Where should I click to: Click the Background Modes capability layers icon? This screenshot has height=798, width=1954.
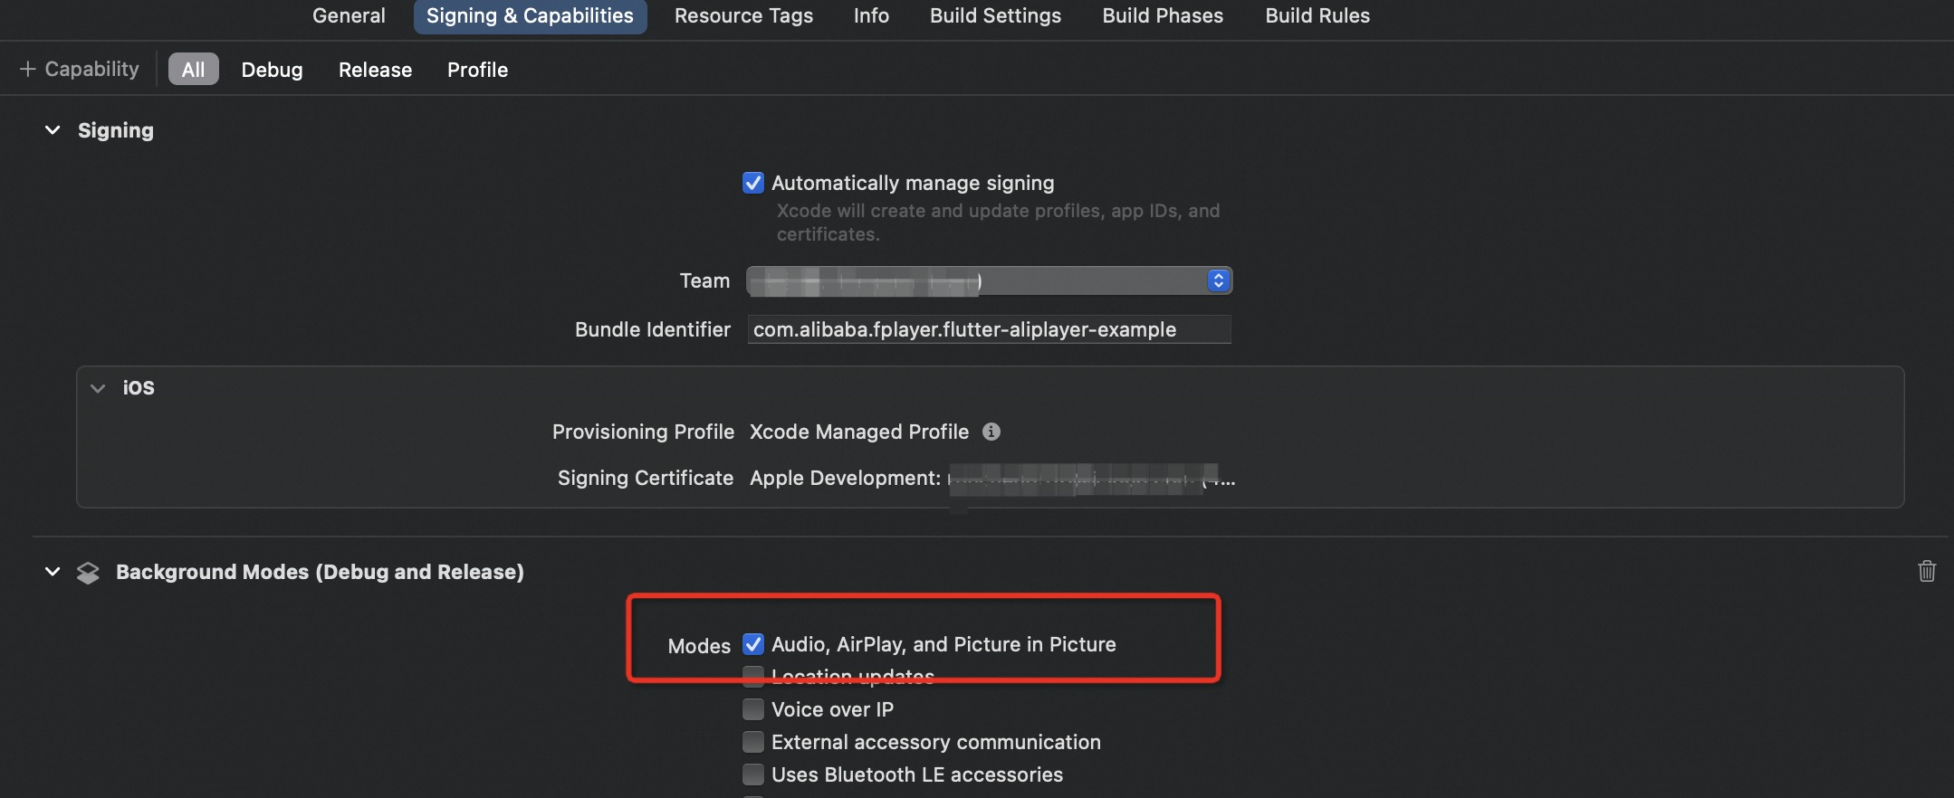[88, 573]
